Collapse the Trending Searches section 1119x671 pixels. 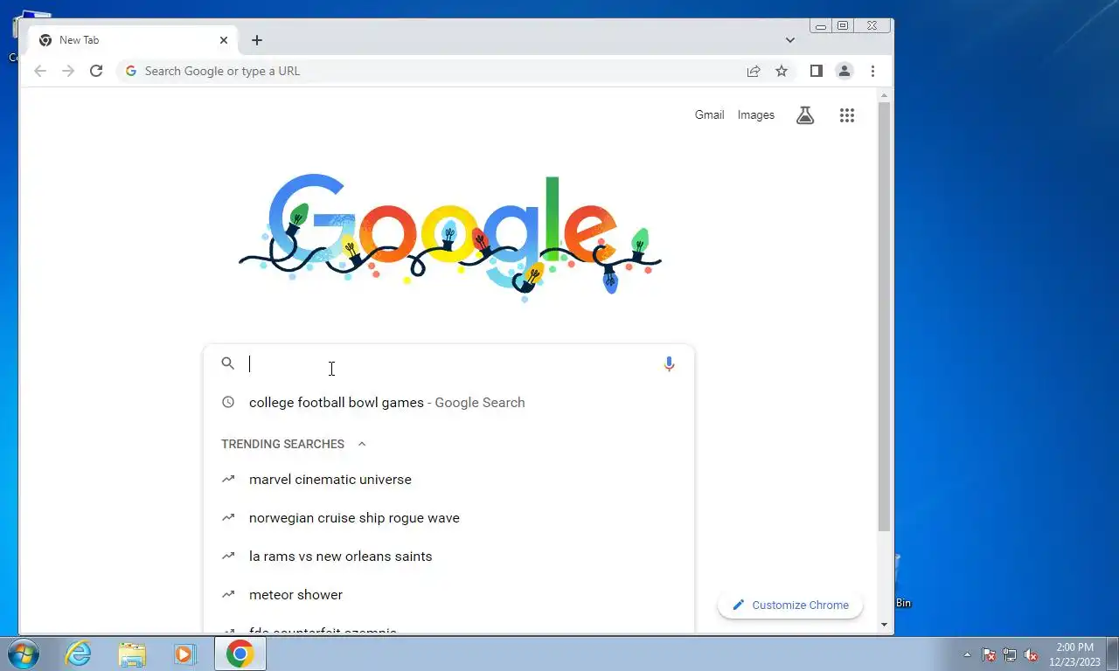coord(361,444)
